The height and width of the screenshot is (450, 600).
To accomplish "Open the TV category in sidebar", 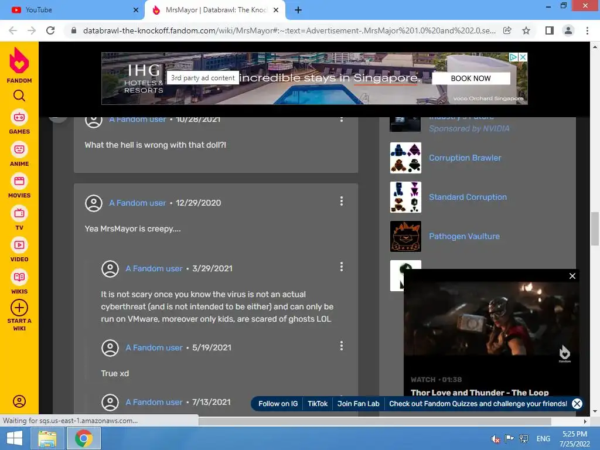I will point(19,218).
